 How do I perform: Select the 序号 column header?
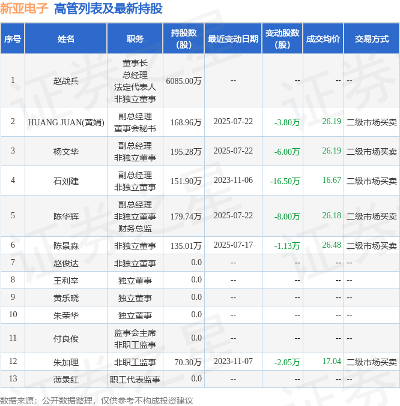coord(13,39)
